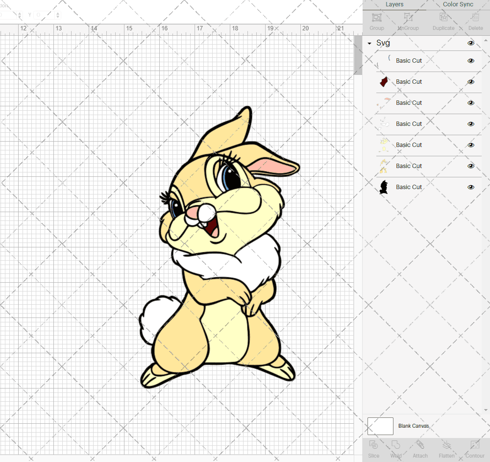Viewport: 490px width, 462px height.
Task: Click Basic Cut text beside black silhouette thumbnail
Action: [409, 187]
